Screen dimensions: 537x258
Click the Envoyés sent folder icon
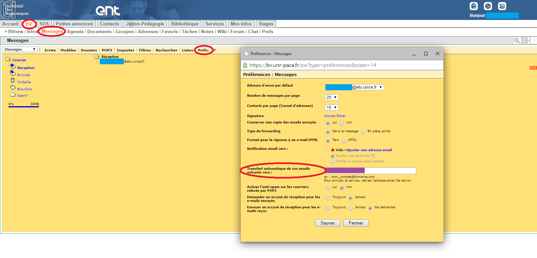(13, 73)
